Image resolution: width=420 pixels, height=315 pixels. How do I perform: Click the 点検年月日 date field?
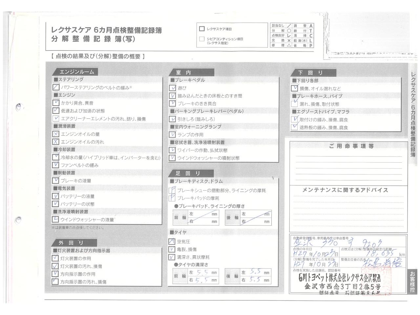tap(316, 252)
